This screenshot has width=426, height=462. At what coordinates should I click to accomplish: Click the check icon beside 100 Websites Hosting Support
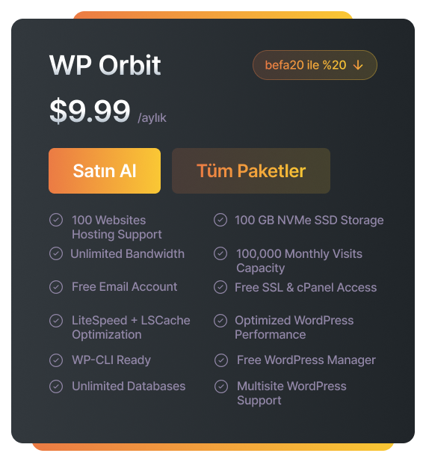coord(56,220)
